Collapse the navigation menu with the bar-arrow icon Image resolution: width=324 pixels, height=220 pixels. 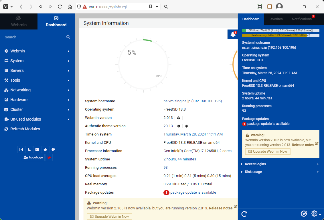click(21, 150)
